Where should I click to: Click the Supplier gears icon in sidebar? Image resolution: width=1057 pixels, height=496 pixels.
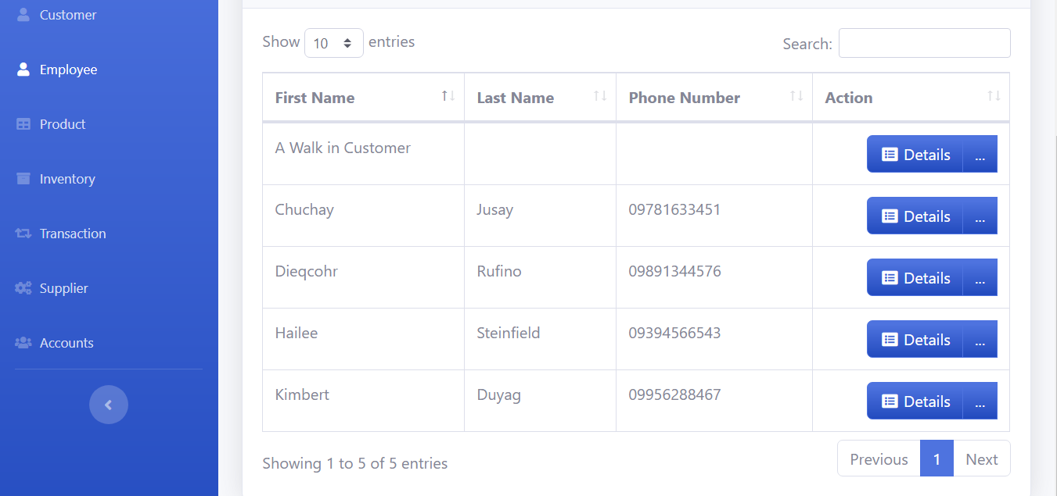pyautogui.click(x=23, y=288)
